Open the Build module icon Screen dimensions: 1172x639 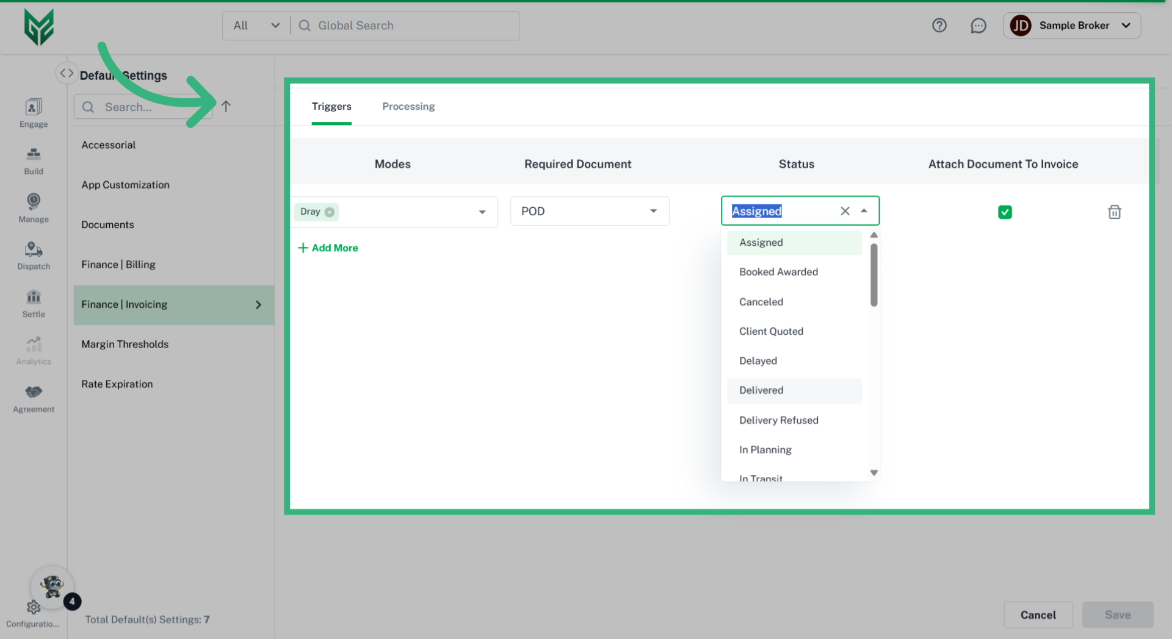point(34,155)
